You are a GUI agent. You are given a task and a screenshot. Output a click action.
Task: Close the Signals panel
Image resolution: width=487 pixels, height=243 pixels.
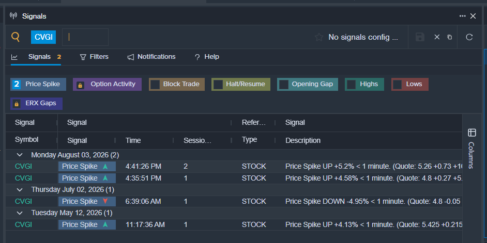pos(473,16)
